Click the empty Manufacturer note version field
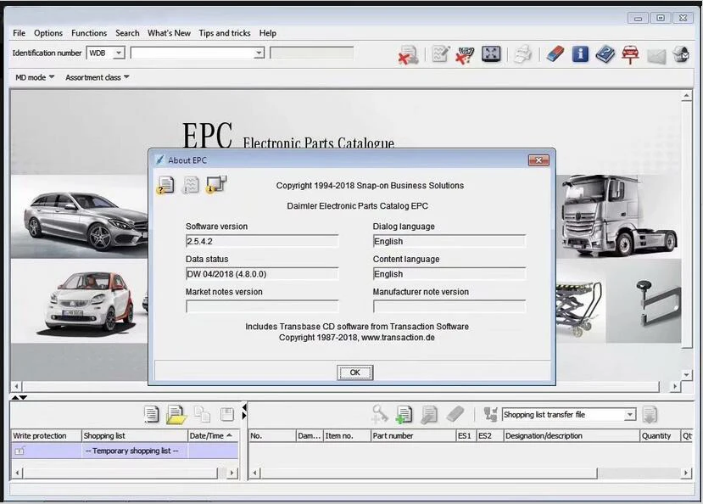 tap(449, 306)
